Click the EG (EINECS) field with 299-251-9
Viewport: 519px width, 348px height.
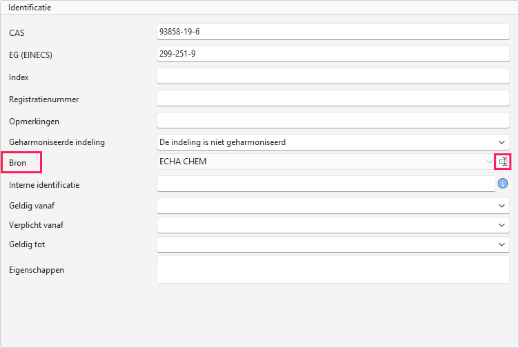333,54
